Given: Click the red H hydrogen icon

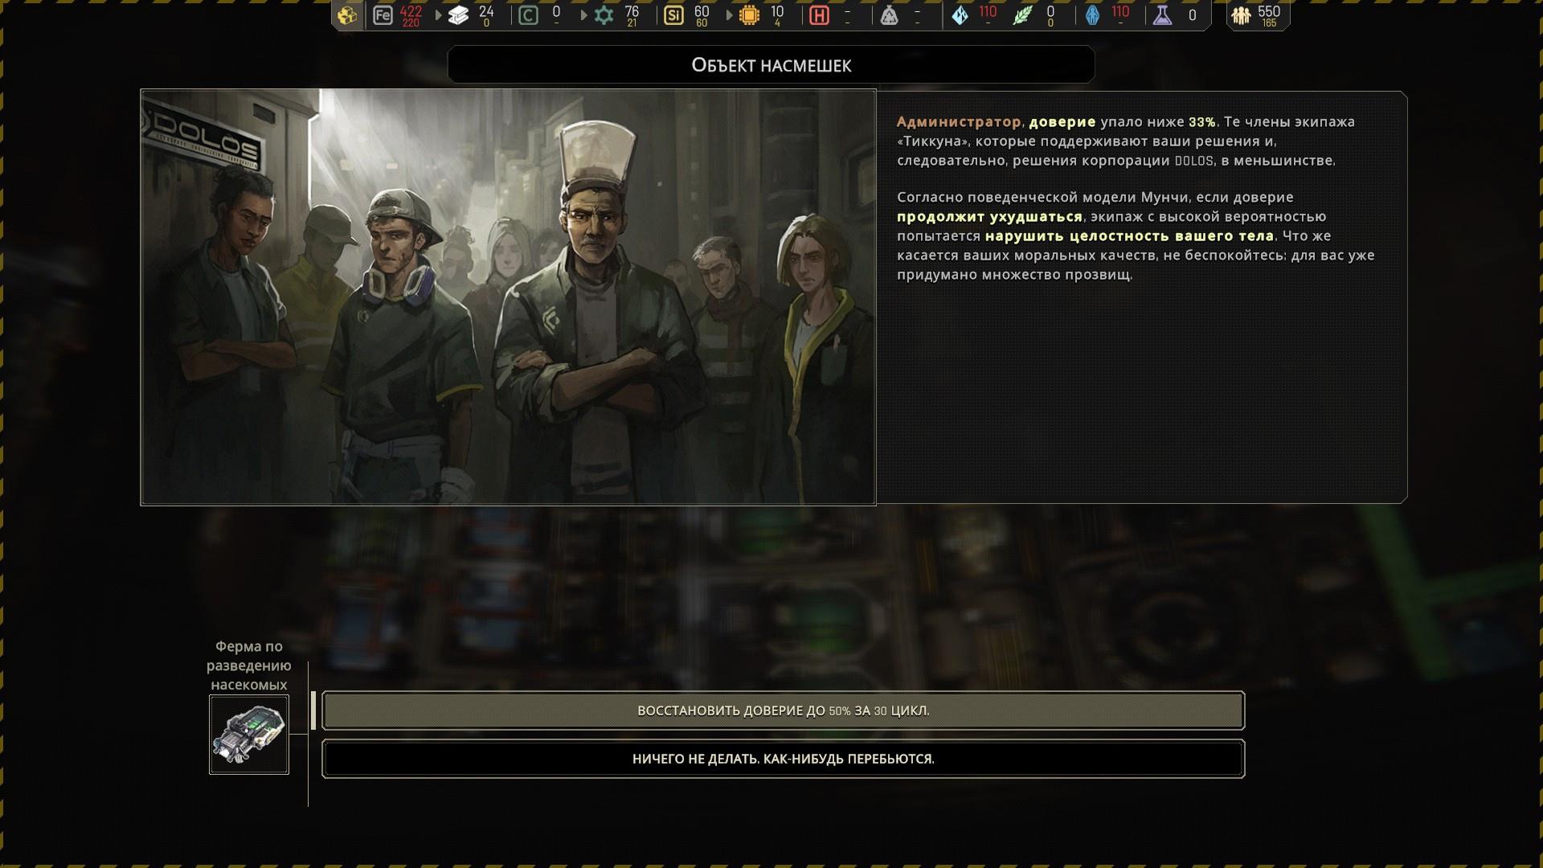Looking at the screenshot, I should click(819, 15).
